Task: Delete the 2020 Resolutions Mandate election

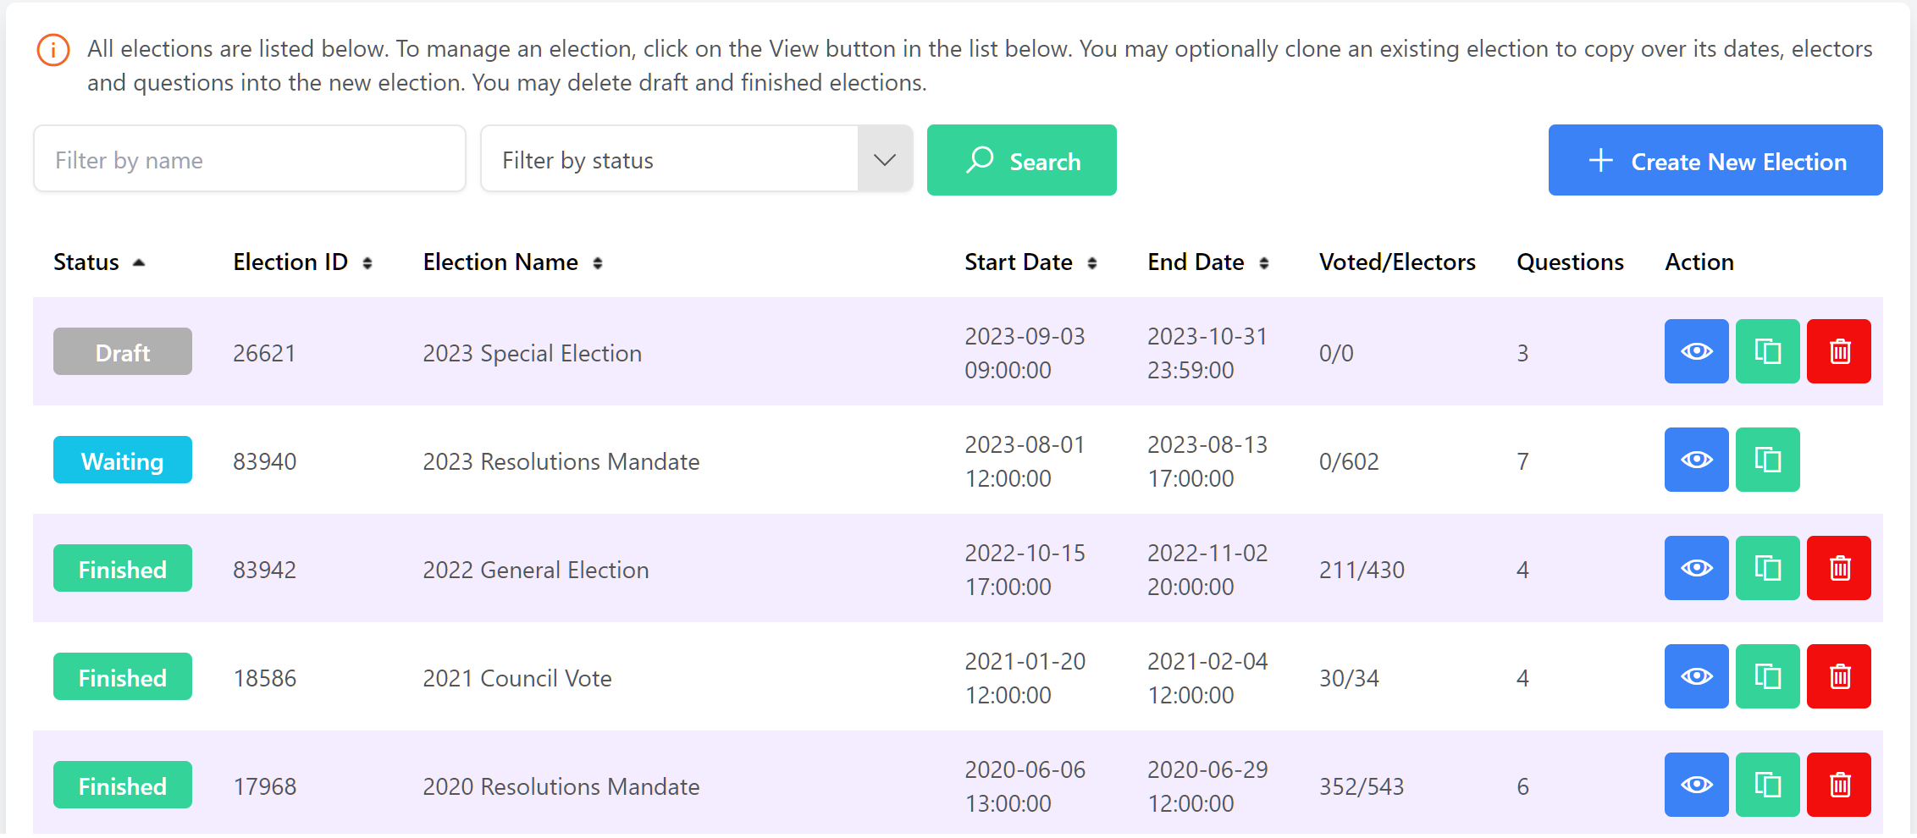Action: click(1838, 785)
